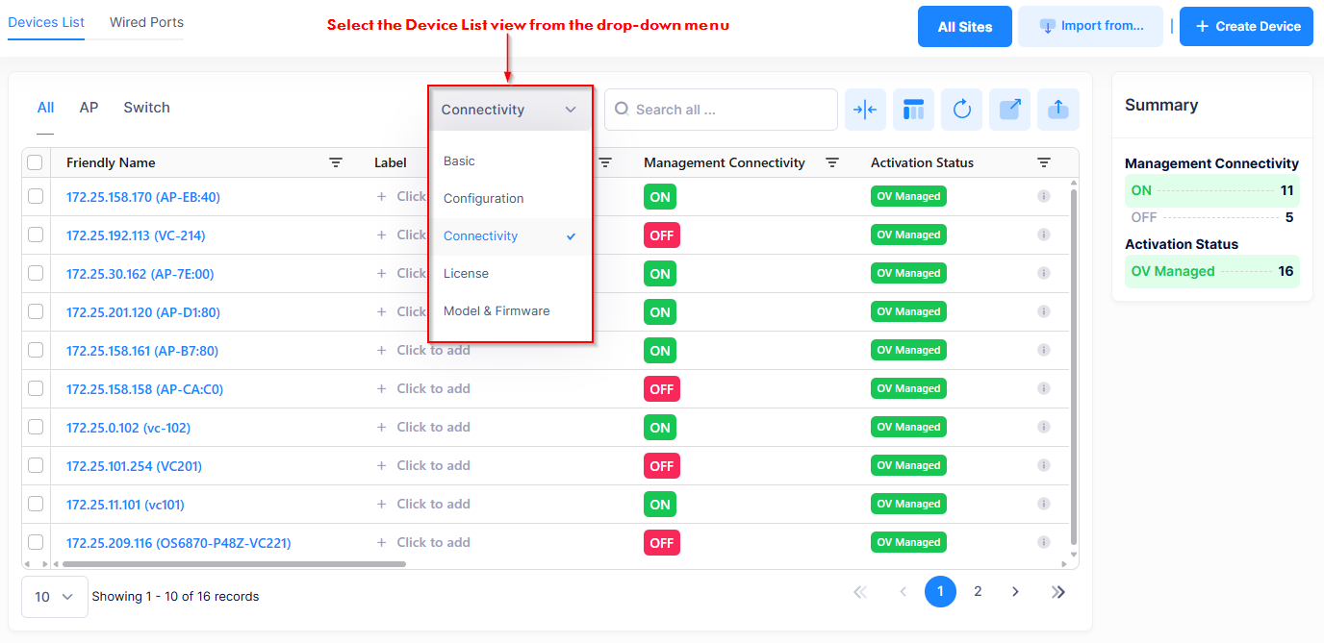The image size is (1324, 643).
Task: Click the upload/export arrow icon
Action: 1057,110
